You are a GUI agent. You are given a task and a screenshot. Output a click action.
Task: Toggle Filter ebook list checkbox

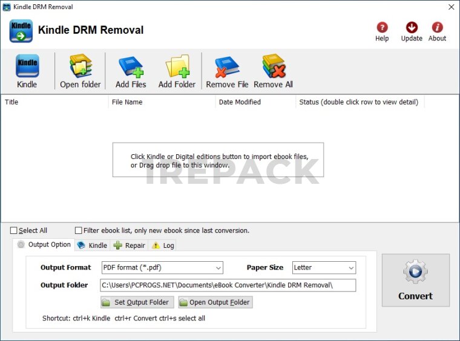point(79,230)
